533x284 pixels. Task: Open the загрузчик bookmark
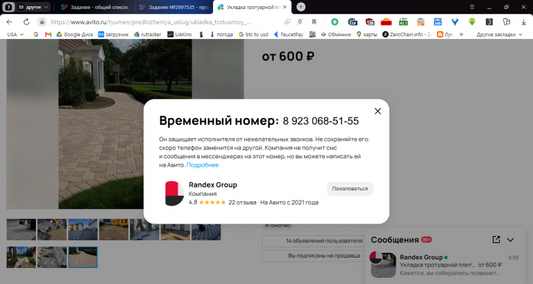pos(113,34)
